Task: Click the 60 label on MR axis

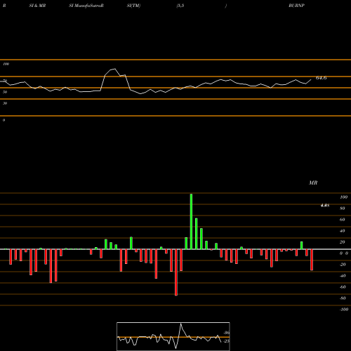Action: point(343,220)
